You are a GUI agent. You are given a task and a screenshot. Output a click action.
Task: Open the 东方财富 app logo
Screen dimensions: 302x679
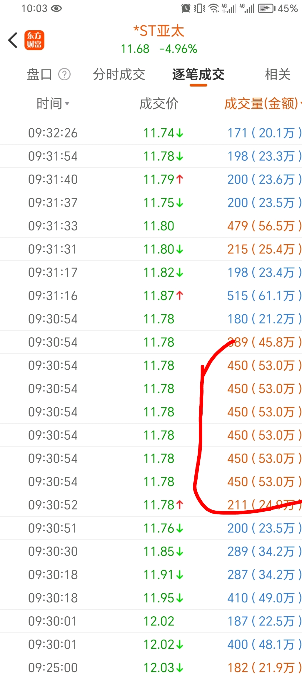pos(34,40)
